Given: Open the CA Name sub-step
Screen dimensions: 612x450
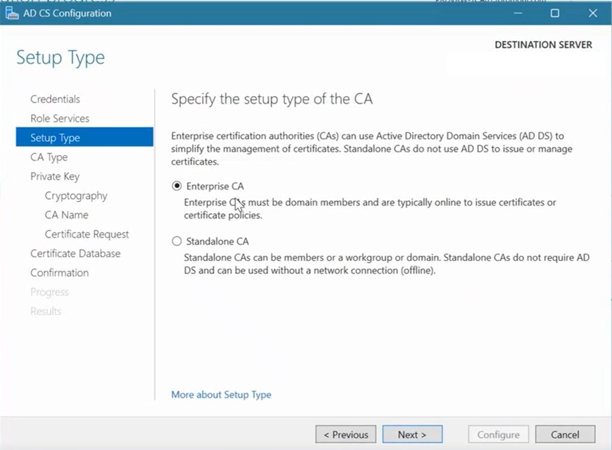Looking at the screenshot, I should [66, 215].
